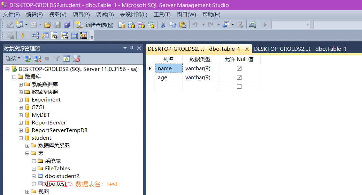Open the 文件(F) menu
The height and width of the screenshot is (195, 362).
click(11, 15)
